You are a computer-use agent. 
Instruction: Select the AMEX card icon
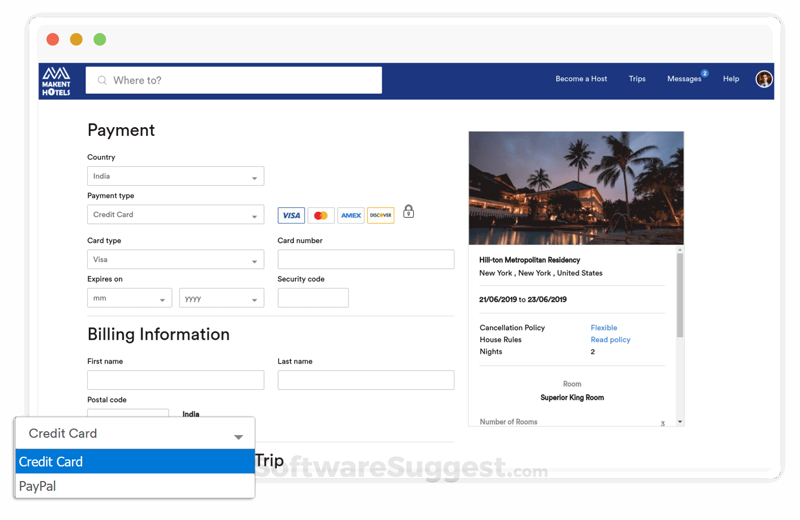(x=351, y=215)
